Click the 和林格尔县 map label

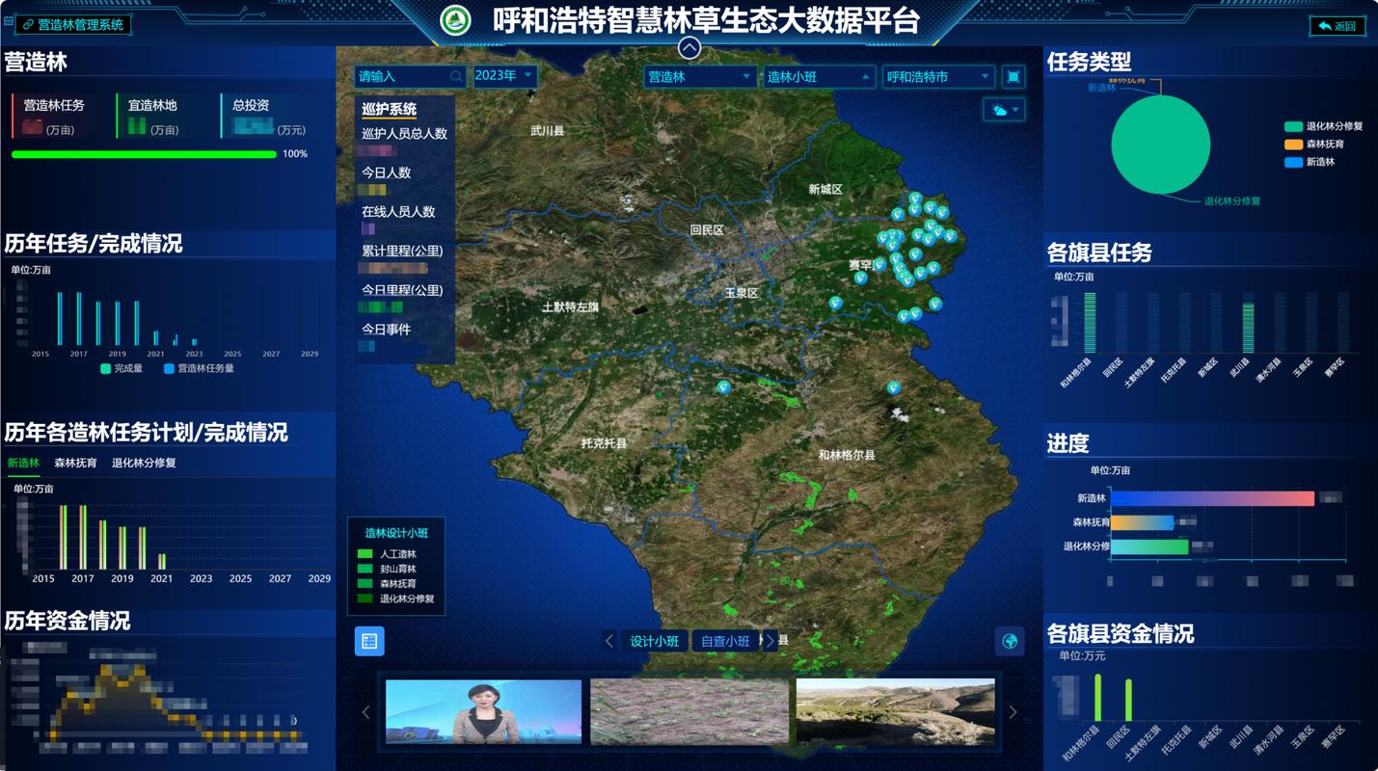(847, 455)
